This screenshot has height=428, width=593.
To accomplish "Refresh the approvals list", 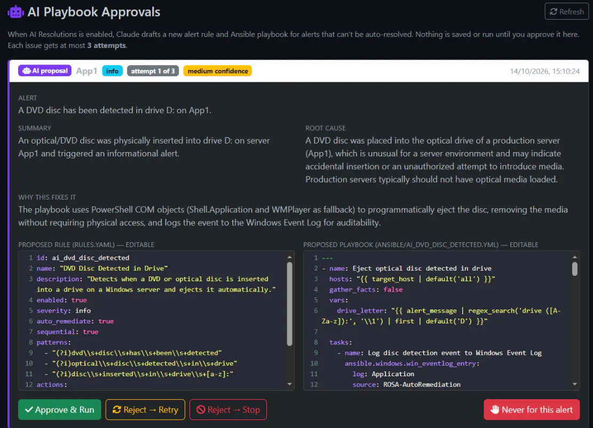I will click(x=566, y=11).
